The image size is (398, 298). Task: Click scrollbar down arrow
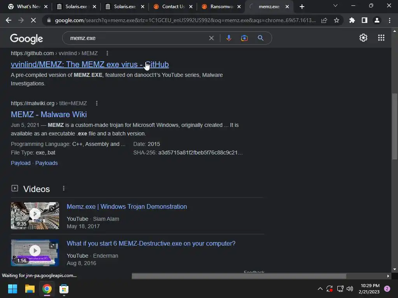[x=395, y=270]
